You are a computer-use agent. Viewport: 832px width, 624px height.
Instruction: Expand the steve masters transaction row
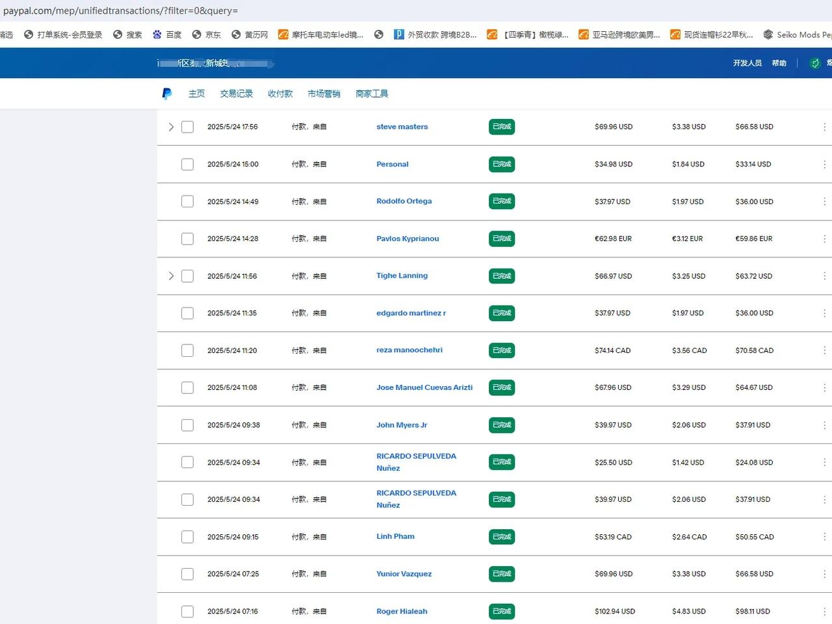coord(171,127)
